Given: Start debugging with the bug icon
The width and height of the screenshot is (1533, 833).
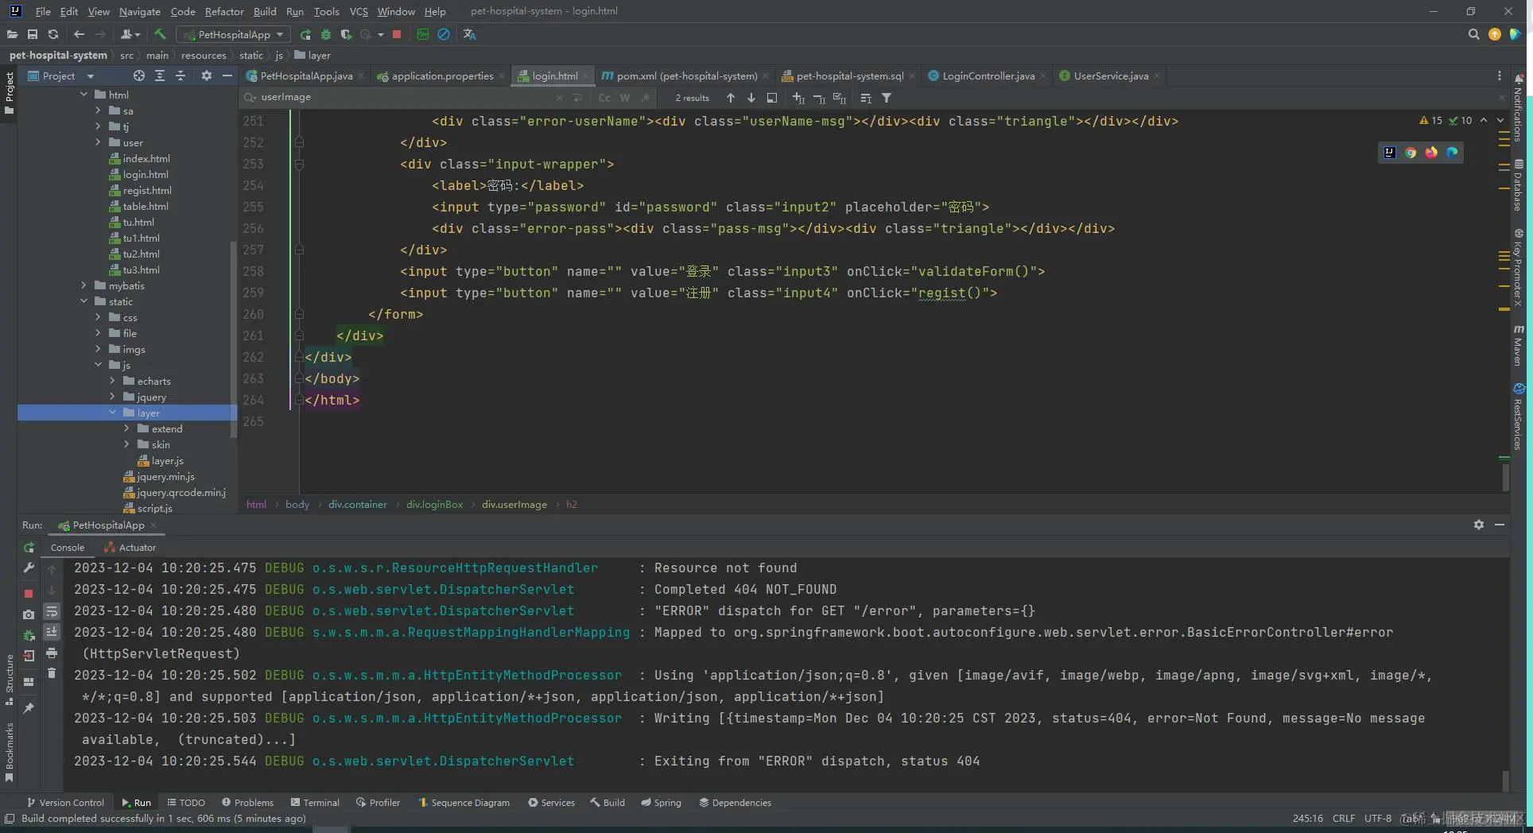Looking at the screenshot, I should [x=325, y=34].
